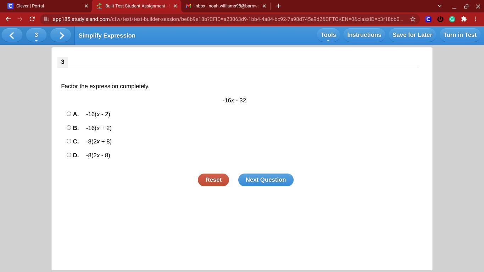The image size is (484, 272).
Task: Close the Built Test Student Assignment tab
Action: point(175,6)
